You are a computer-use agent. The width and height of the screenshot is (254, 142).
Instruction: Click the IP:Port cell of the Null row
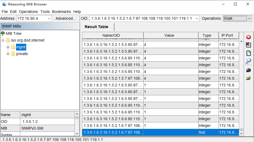(x=229, y=132)
